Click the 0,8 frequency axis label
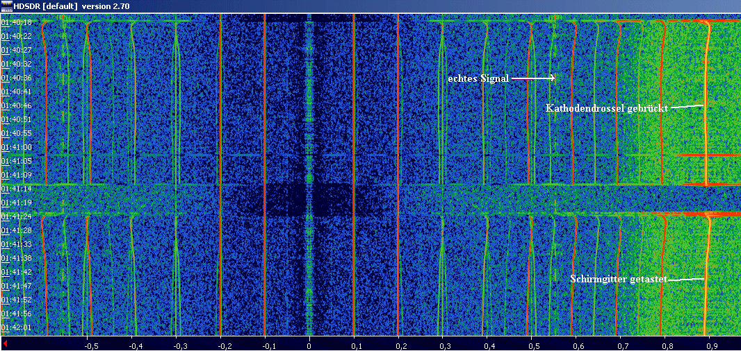This screenshot has height=351, width=741. (x=667, y=346)
